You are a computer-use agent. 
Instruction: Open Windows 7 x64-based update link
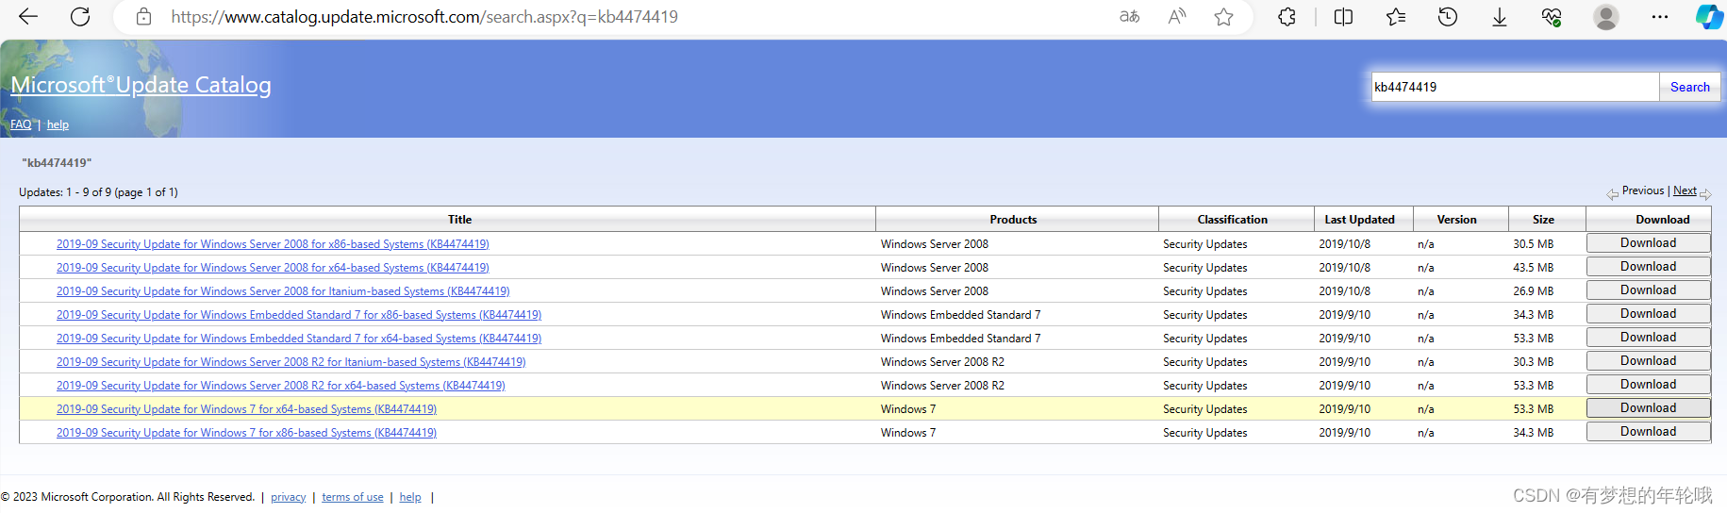(x=246, y=409)
